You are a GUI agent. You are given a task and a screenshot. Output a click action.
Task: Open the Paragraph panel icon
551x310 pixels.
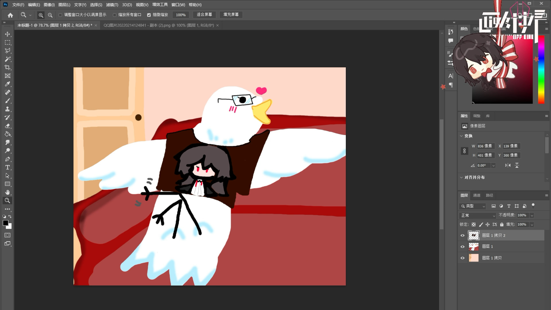pyautogui.click(x=451, y=85)
